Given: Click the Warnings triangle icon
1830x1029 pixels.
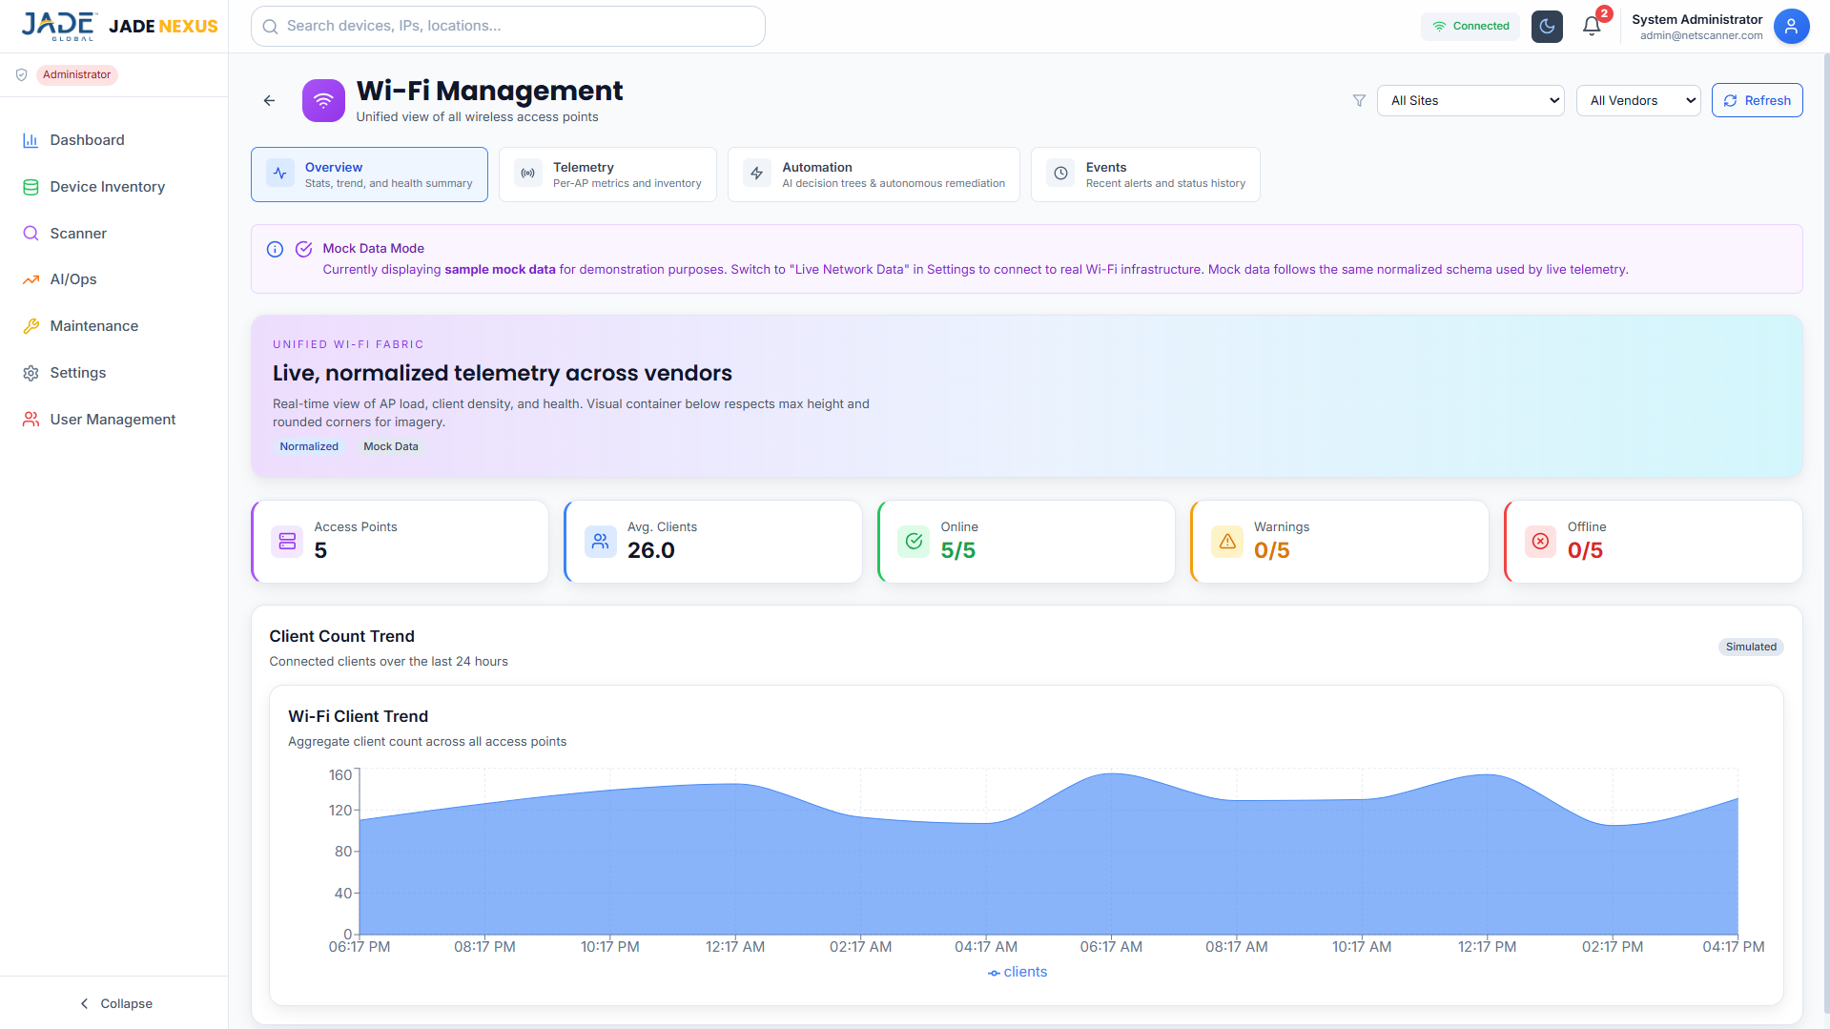Looking at the screenshot, I should pos(1227,541).
